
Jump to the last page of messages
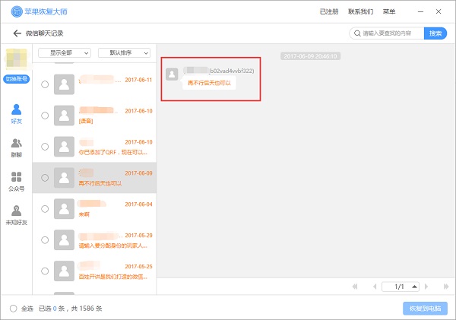pos(446,287)
